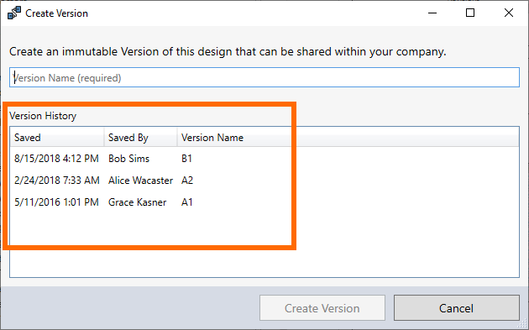Viewport: 529px width, 330px height.
Task: Select version name A2
Action: [187, 181]
